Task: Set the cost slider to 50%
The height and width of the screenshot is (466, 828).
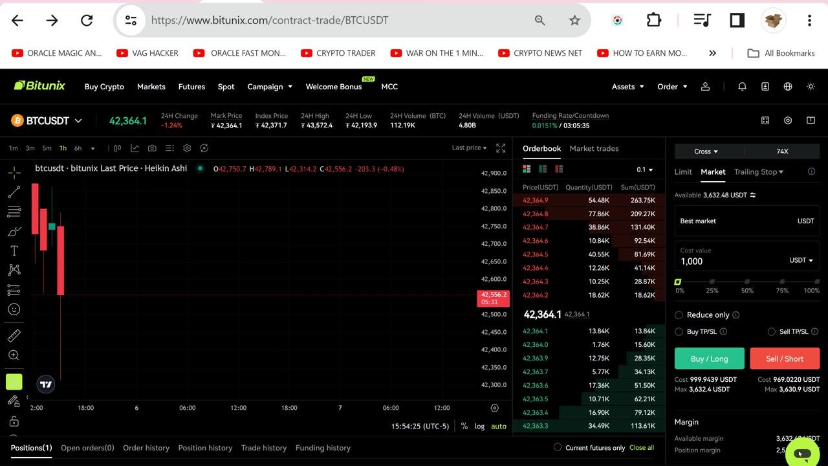Action: point(747,282)
